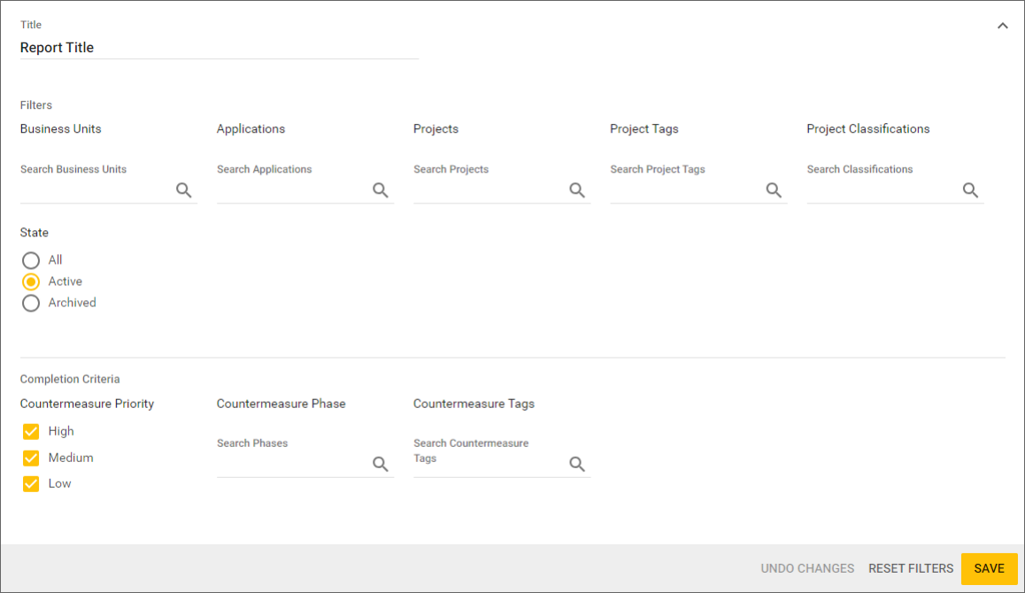Viewport: 1025px width, 593px height.
Task: Uncheck the High priority checkbox
Action: (31, 432)
